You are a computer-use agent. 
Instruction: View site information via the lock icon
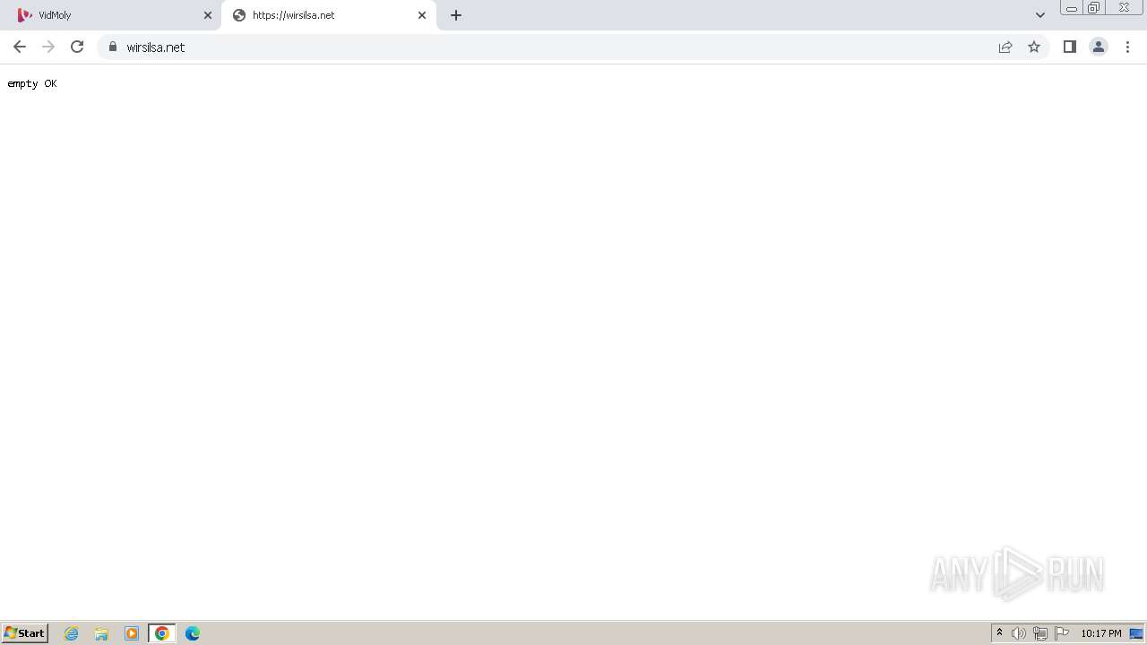coord(113,47)
